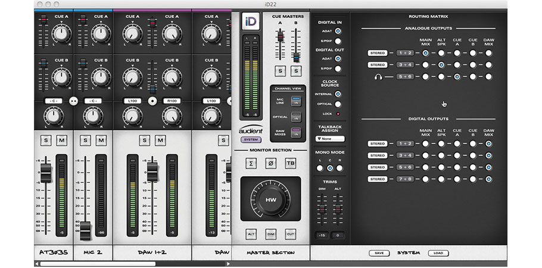The width and height of the screenshot is (542, 268).
Task: Toggle STEREO mode for digital outputs 5+6
Action: [378, 167]
